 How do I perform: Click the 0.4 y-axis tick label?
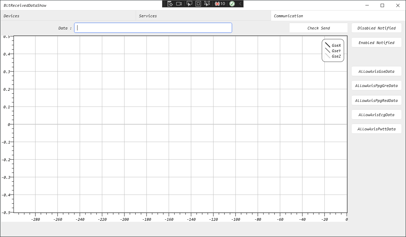7,54
